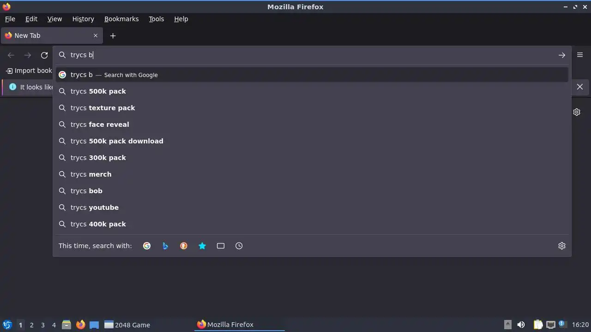Search with Bing one-off icon
The height and width of the screenshot is (332, 591).
point(165,246)
